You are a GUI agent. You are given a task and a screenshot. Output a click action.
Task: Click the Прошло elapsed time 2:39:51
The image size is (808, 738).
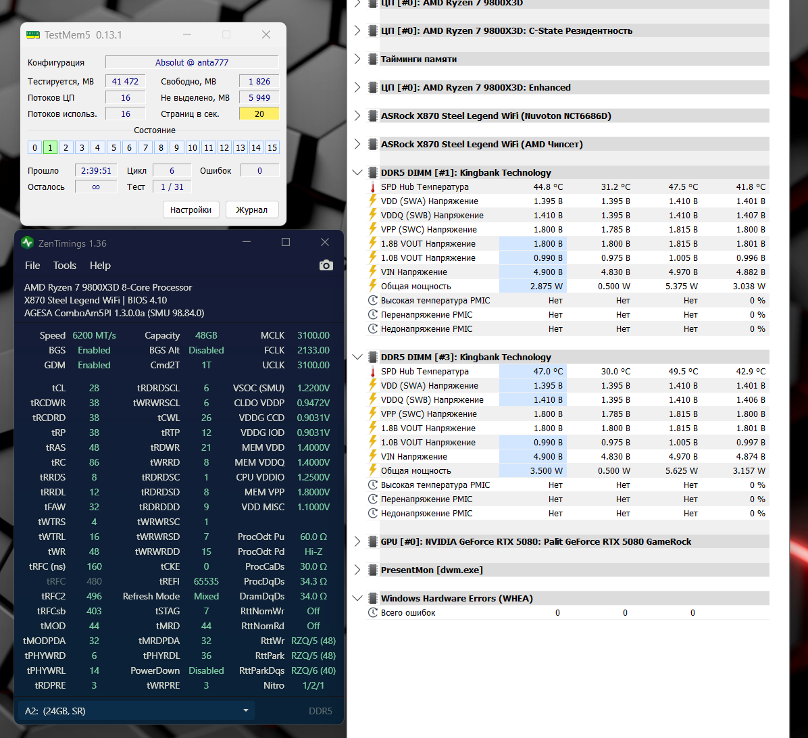(x=96, y=170)
